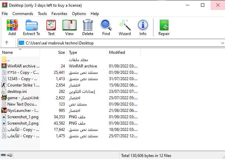Click modified date 23/07/2022

point(123,92)
